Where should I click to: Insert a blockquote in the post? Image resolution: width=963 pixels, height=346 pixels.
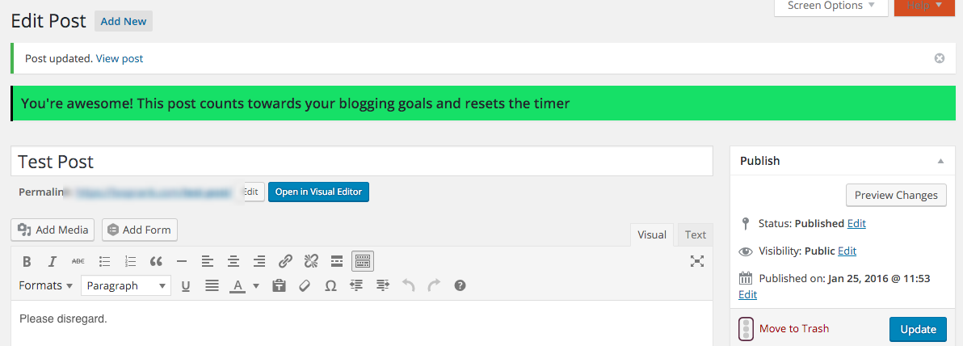point(156,262)
